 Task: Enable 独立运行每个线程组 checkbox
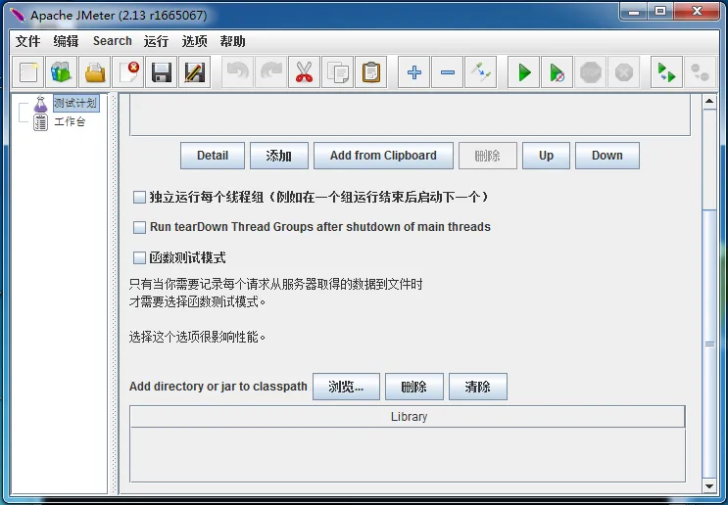click(x=139, y=198)
